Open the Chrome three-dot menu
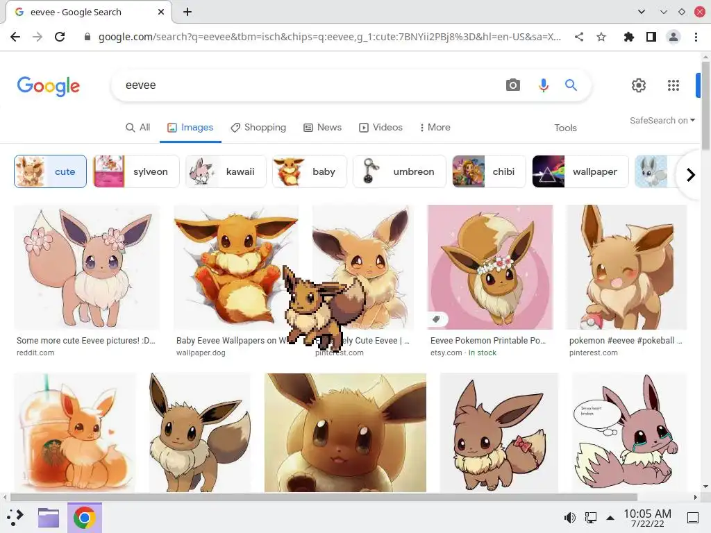711x533 pixels. click(x=696, y=37)
